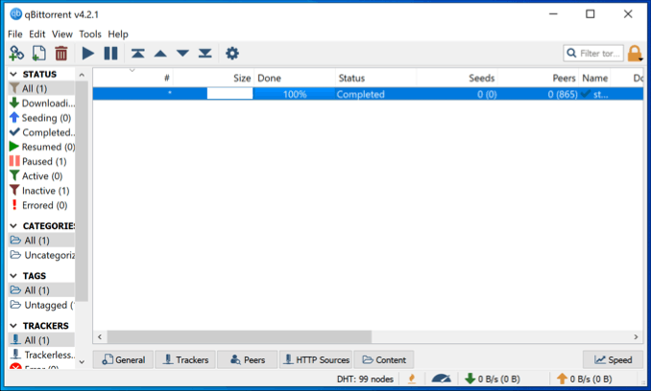Sort by the Done column header

pyautogui.click(x=295, y=78)
